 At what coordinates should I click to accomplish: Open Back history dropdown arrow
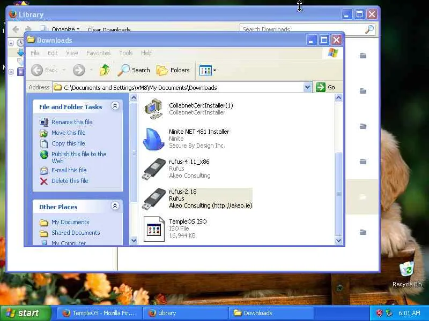click(x=64, y=70)
